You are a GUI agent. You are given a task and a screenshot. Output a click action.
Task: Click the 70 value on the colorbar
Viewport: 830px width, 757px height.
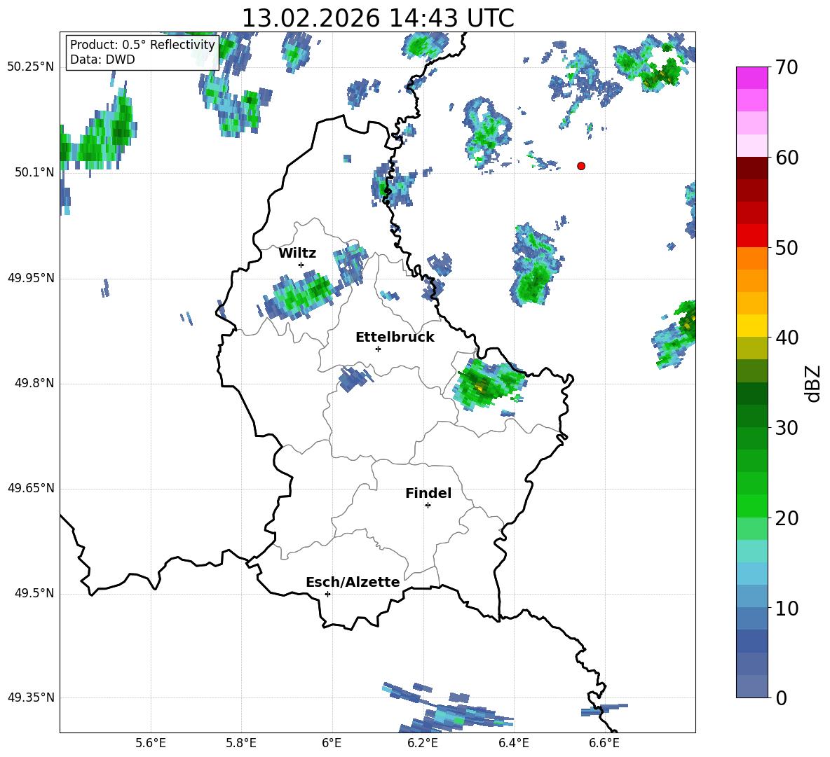(x=786, y=67)
